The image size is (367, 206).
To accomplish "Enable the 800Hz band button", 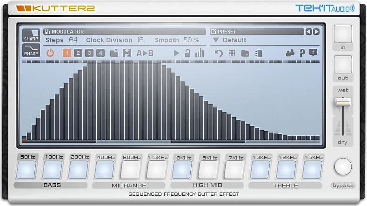I will [130, 169].
